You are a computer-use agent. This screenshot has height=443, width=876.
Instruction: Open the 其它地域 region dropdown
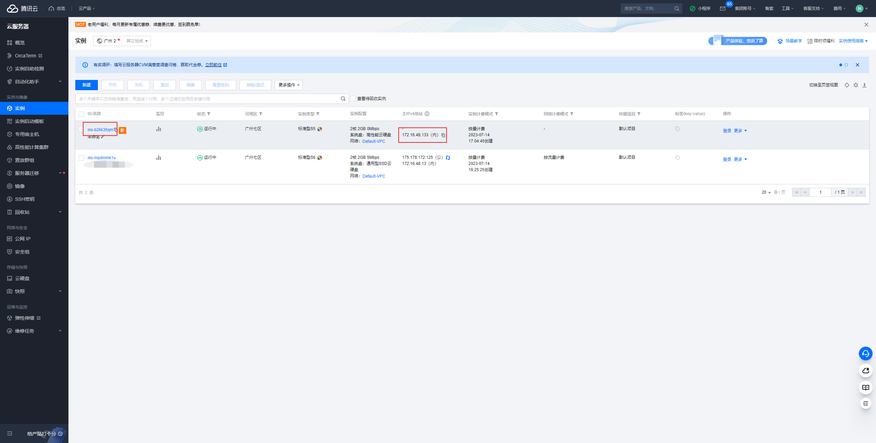(137, 41)
